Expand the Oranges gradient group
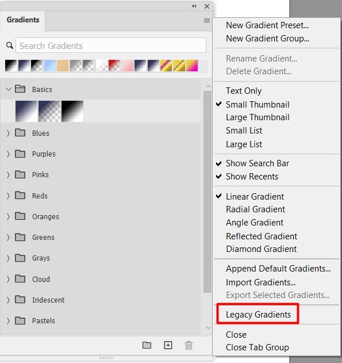This screenshot has height=363, width=342. (x=8, y=216)
